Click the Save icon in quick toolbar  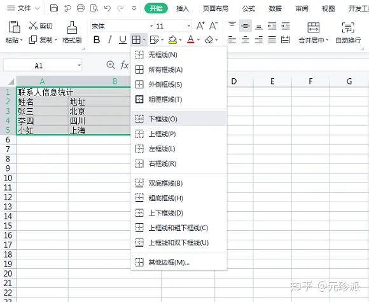click(54, 8)
